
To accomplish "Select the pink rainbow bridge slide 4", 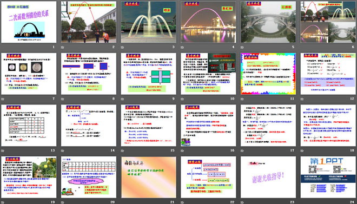I will 208,22.
